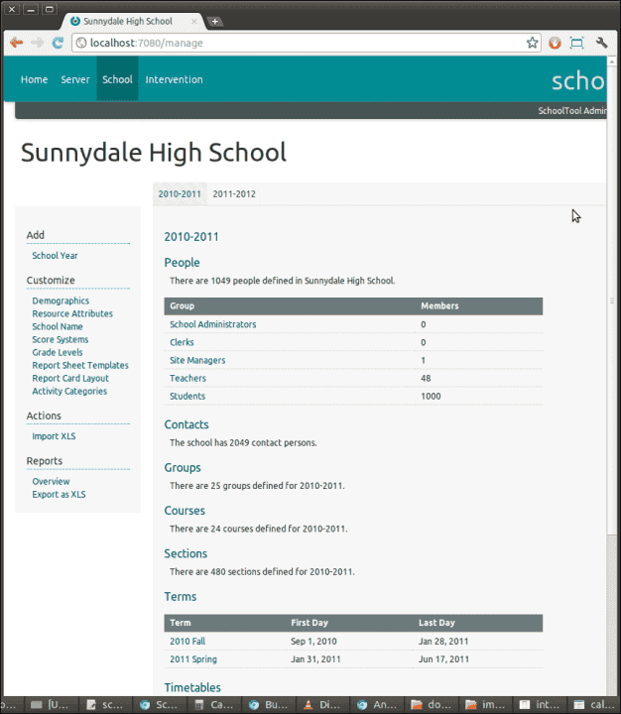
Task: Open the Intervention navigation menu item
Action: point(174,79)
